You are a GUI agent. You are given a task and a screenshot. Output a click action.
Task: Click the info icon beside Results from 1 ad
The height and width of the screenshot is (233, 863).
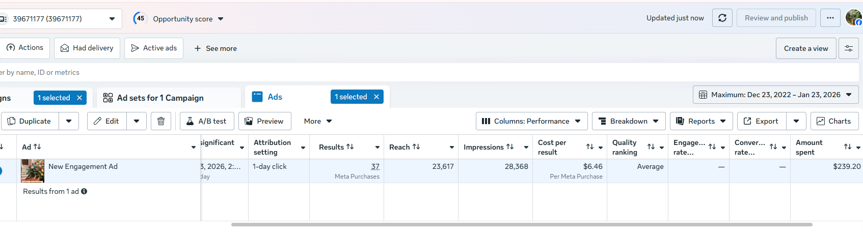84,191
